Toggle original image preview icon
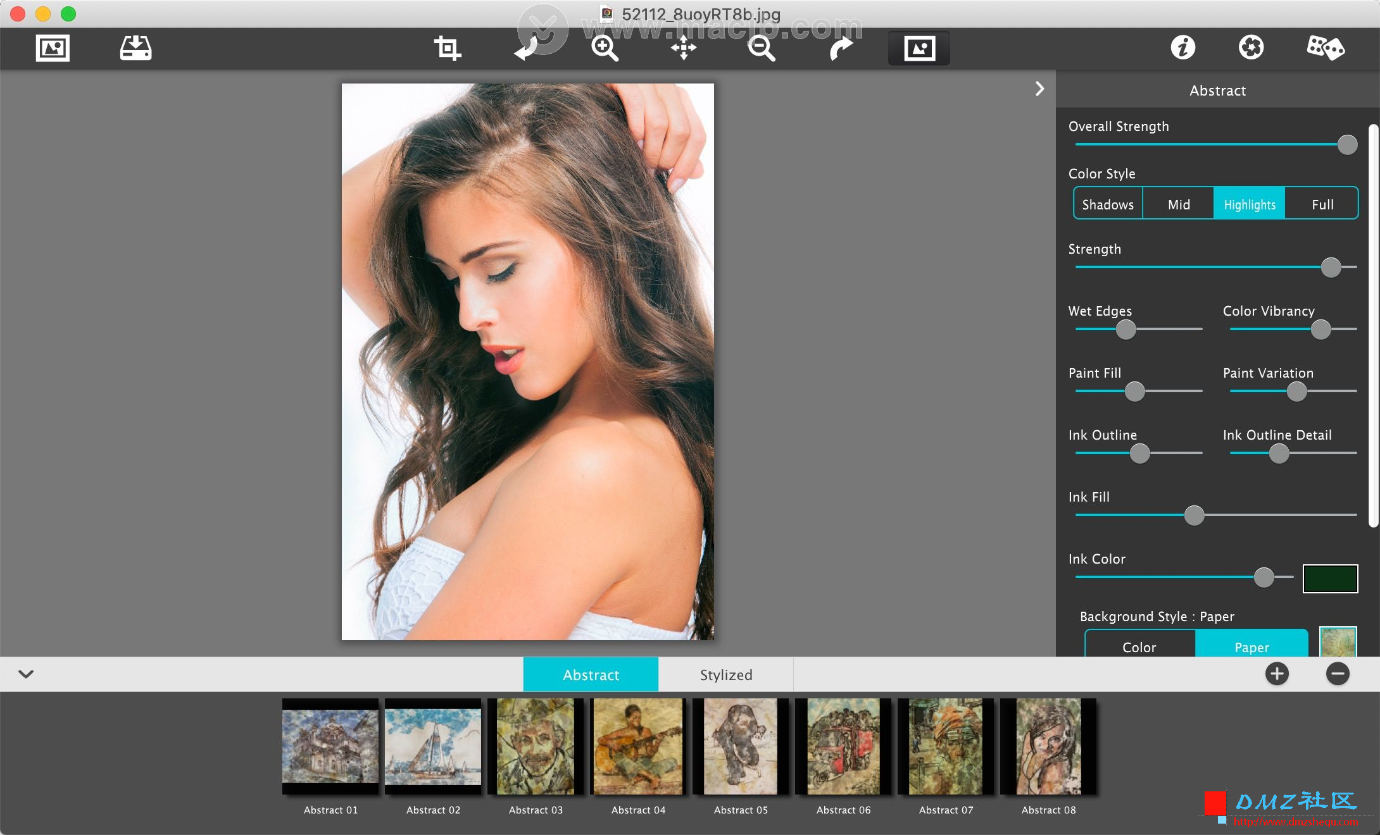This screenshot has width=1380, height=835. pos(919,48)
